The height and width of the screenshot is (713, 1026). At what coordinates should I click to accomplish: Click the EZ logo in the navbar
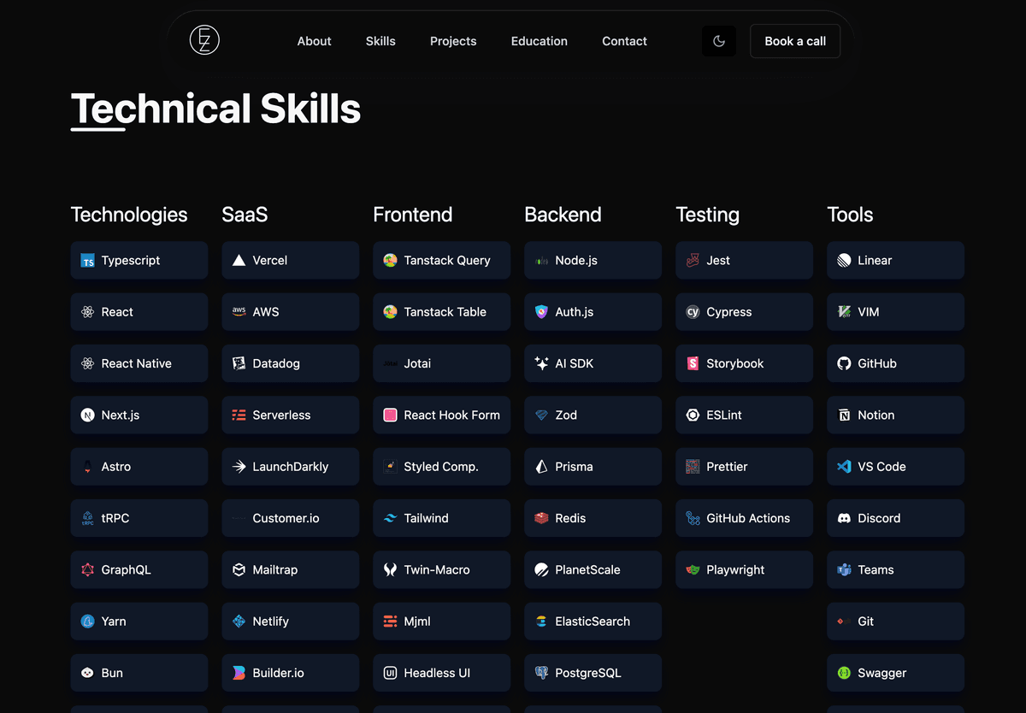pyautogui.click(x=204, y=40)
